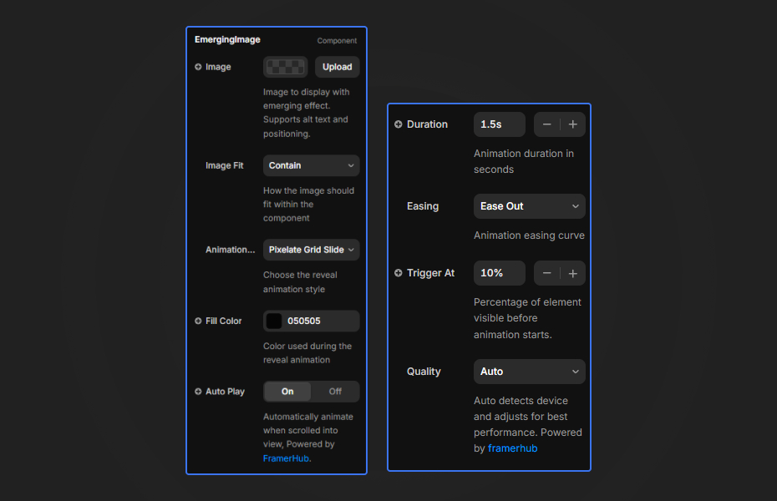Select the Duration value field showing 1.5s
The image size is (777, 501).
[x=499, y=124]
